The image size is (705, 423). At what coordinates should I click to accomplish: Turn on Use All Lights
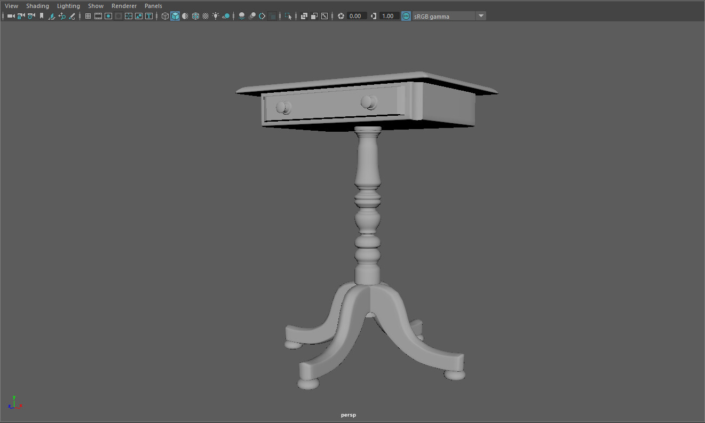tap(216, 15)
